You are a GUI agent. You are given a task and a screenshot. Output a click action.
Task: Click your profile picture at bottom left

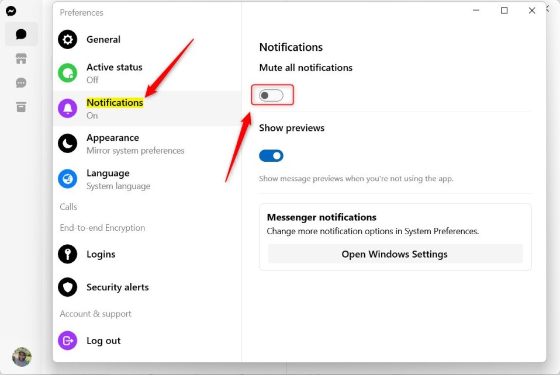click(22, 357)
